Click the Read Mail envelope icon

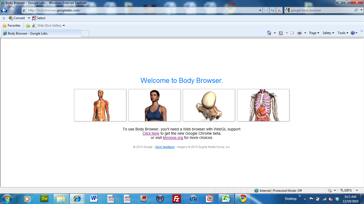point(292,33)
